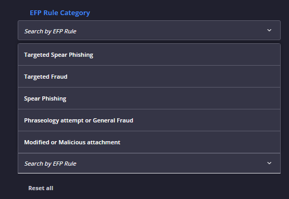
Task: Click the down arrow icon below attachment option
Action: (x=269, y=163)
